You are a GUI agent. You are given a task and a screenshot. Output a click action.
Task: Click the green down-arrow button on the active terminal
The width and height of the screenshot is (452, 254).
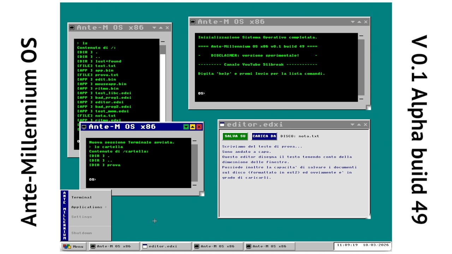(186, 127)
